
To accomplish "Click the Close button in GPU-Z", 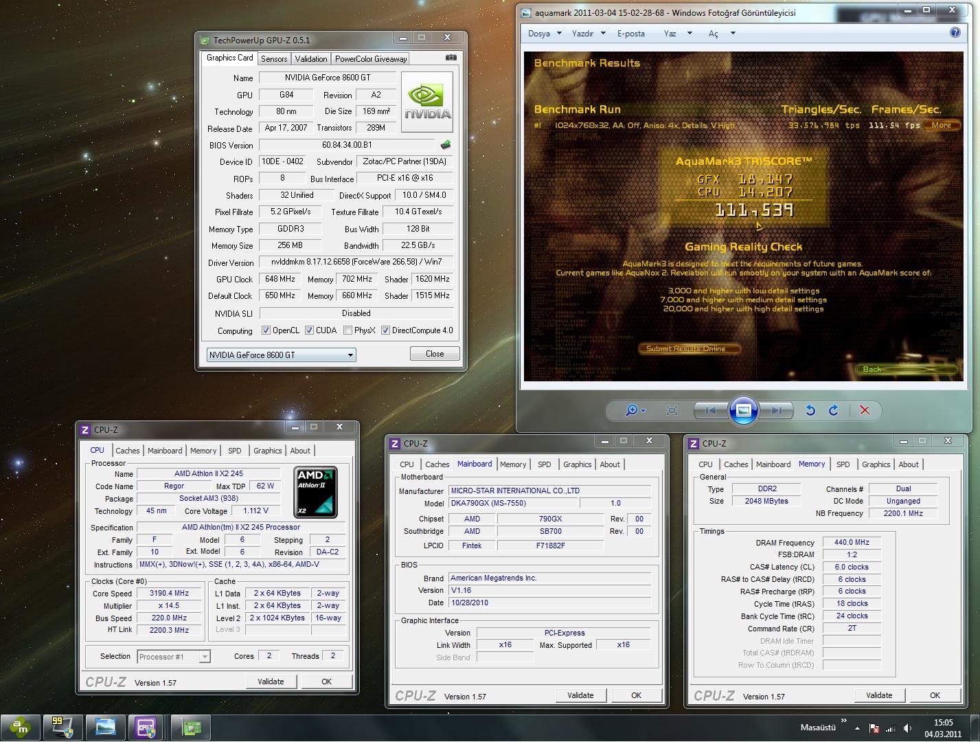I will 435,354.
